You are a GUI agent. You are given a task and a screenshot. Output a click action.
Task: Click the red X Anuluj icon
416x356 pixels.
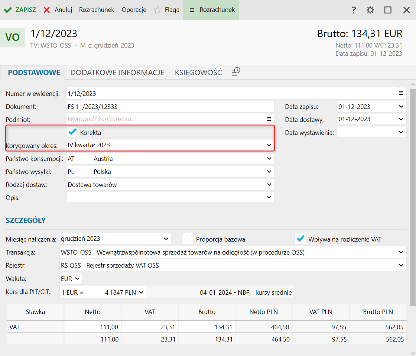pos(47,10)
